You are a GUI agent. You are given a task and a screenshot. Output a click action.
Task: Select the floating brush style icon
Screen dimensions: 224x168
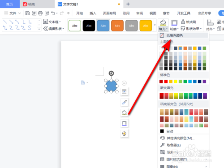click(x=124, y=102)
